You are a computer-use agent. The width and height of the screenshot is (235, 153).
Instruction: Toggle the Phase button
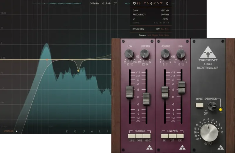(x=199, y=105)
